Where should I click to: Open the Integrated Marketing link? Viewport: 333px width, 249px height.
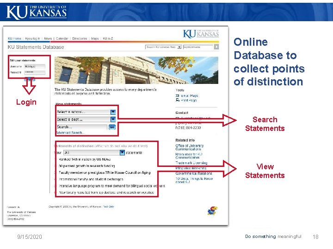[191, 168]
